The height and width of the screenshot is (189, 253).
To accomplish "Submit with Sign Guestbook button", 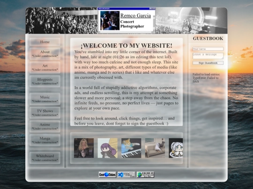I will (208, 63).
